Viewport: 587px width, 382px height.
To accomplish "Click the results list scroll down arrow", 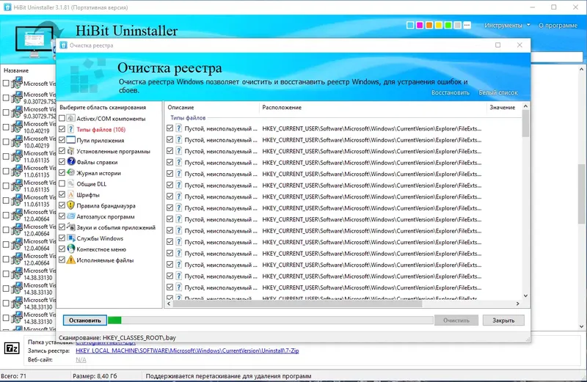I will coord(525,295).
